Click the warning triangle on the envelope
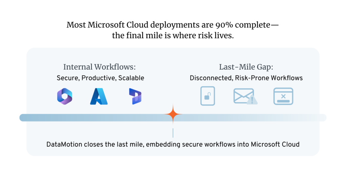This screenshot has width=346, height=180. (252, 100)
